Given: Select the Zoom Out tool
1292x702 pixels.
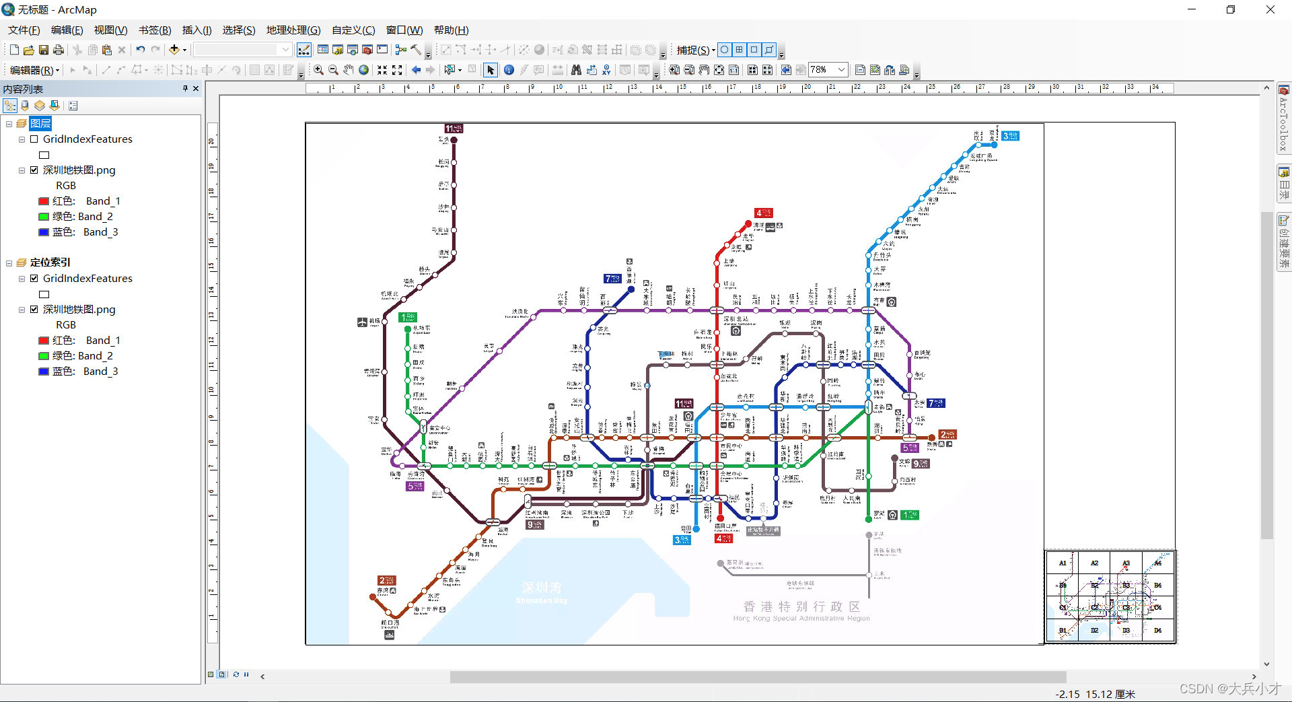Looking at the screenshot, I should (333, 70).
